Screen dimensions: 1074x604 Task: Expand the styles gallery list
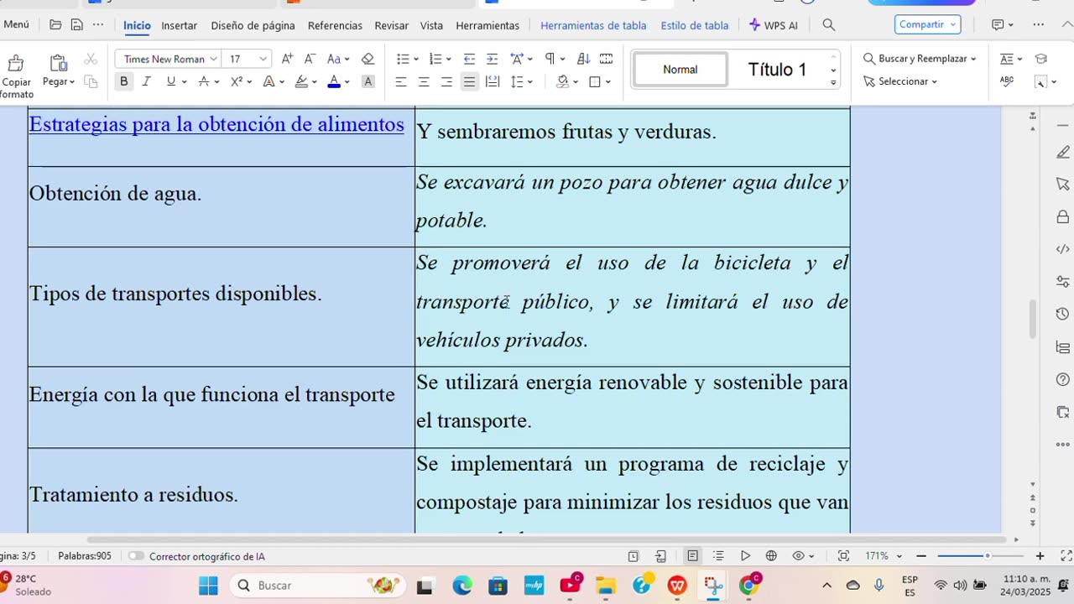tap(833, 82)
